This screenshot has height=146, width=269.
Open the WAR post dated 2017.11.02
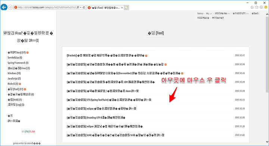pos(115,135)
